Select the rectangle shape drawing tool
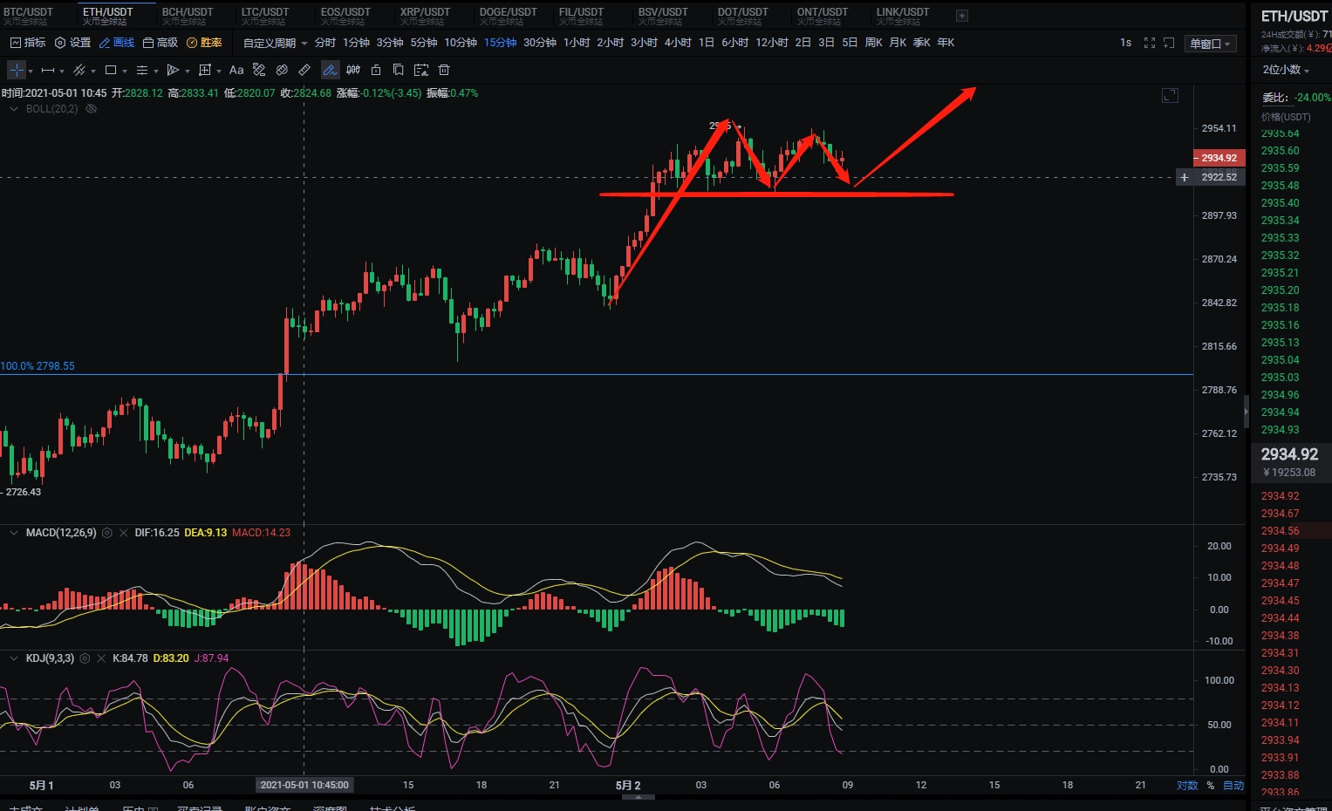The image size is (1332, 811). click(111, 70)
